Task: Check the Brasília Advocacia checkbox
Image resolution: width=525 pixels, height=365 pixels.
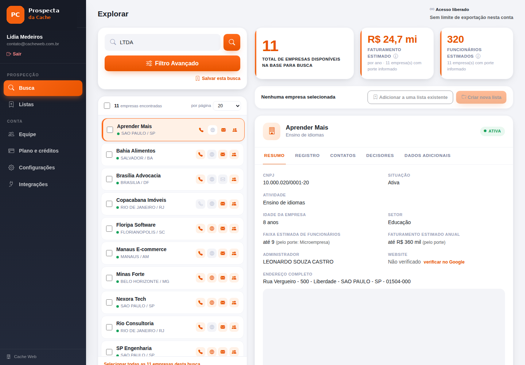Action: pyautogui.click(x=109, y=179)
